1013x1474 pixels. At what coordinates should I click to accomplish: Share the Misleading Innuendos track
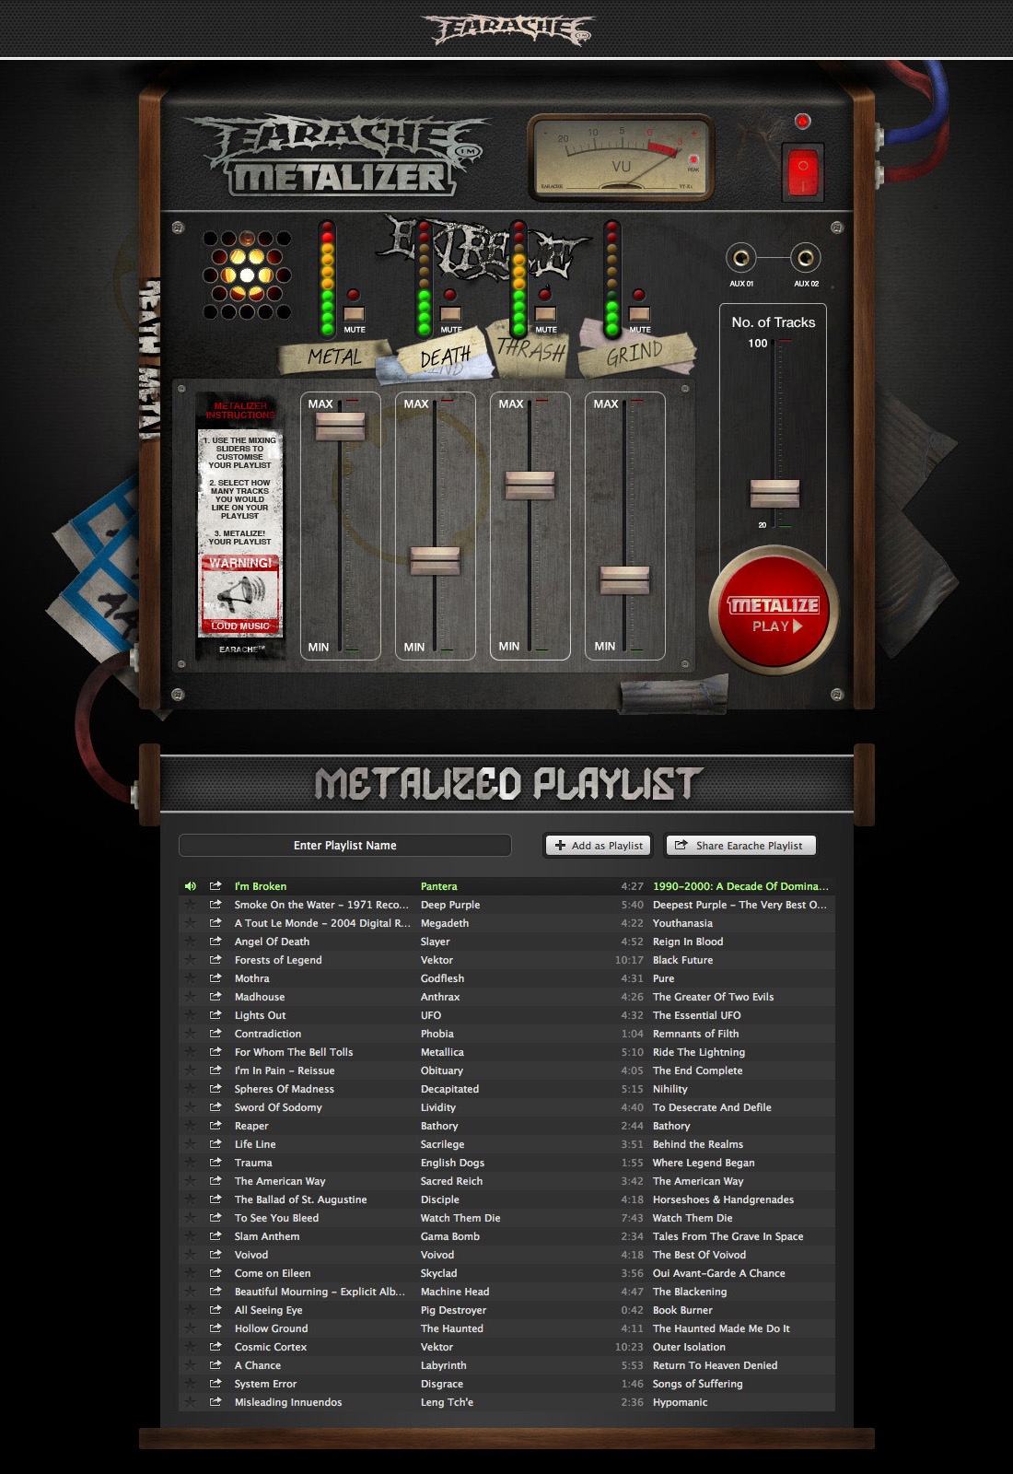(x=215, y=1402)
